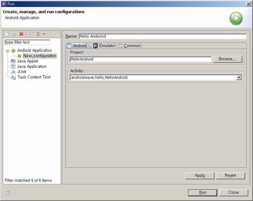Click the filter launch configurations icon

(38, 34)
